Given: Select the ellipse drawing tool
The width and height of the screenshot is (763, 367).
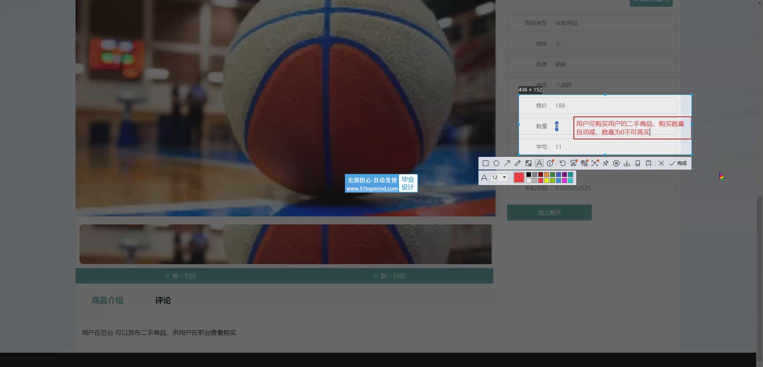Looking at the screenshot, I should (496, 163).
